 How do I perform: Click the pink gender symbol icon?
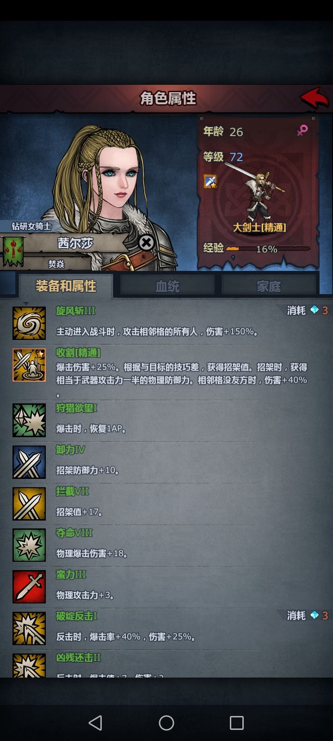coord(302,131)
